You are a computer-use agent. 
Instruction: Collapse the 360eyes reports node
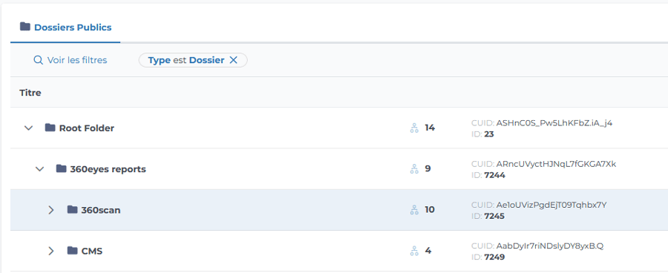point(39,169)
